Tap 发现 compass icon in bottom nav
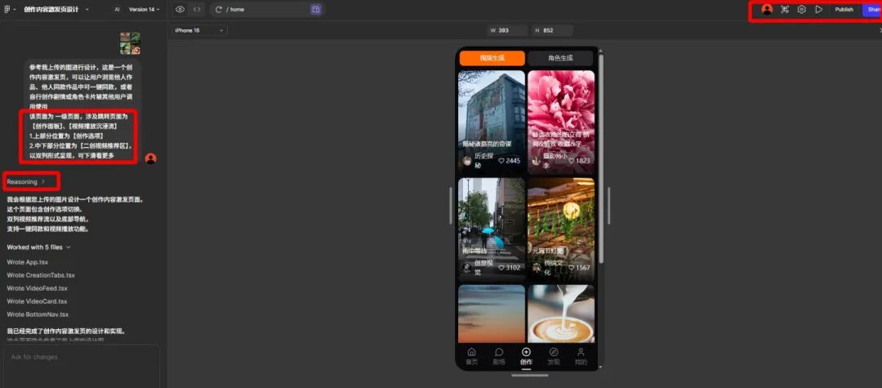882x388 pixels. click(554, 352)
